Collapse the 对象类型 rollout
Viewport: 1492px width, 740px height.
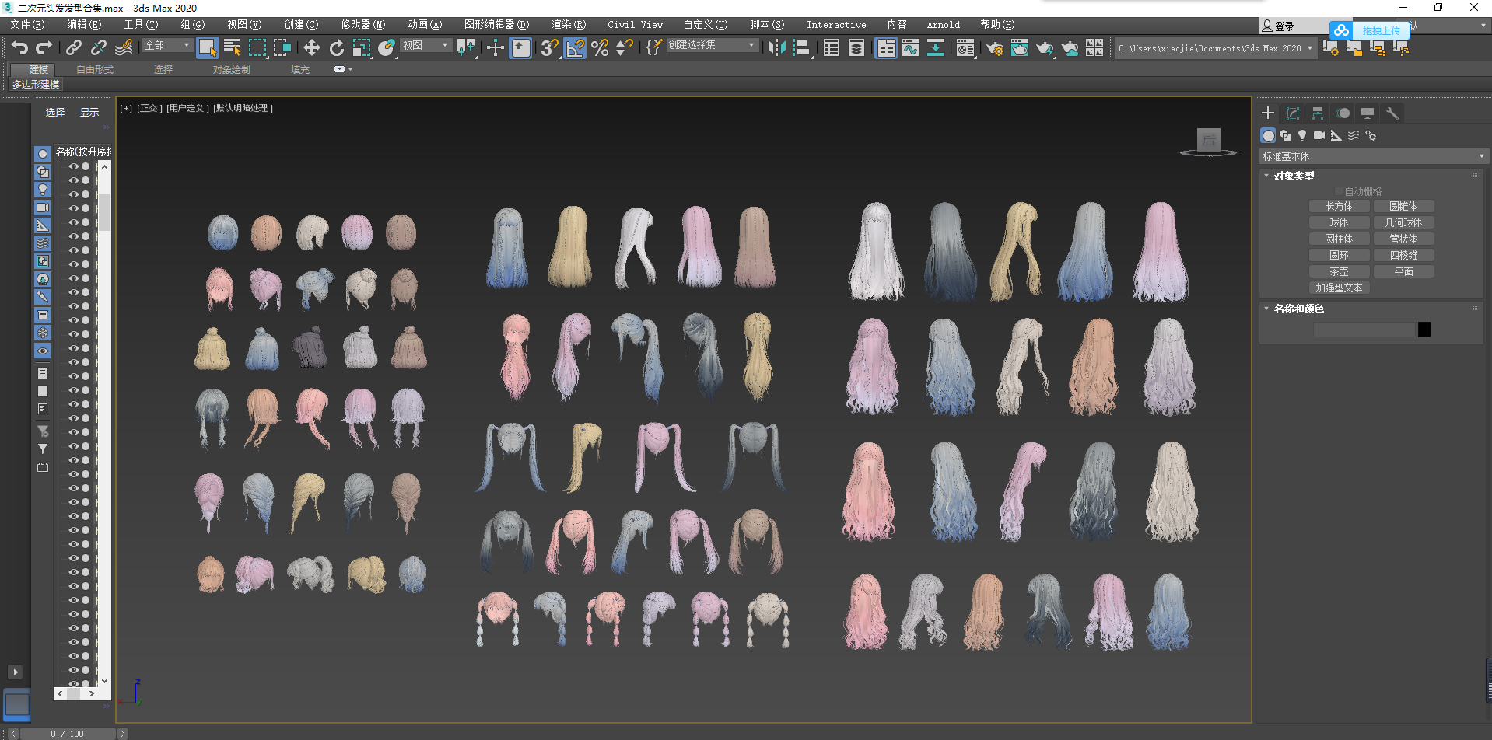coord(1293,176)
